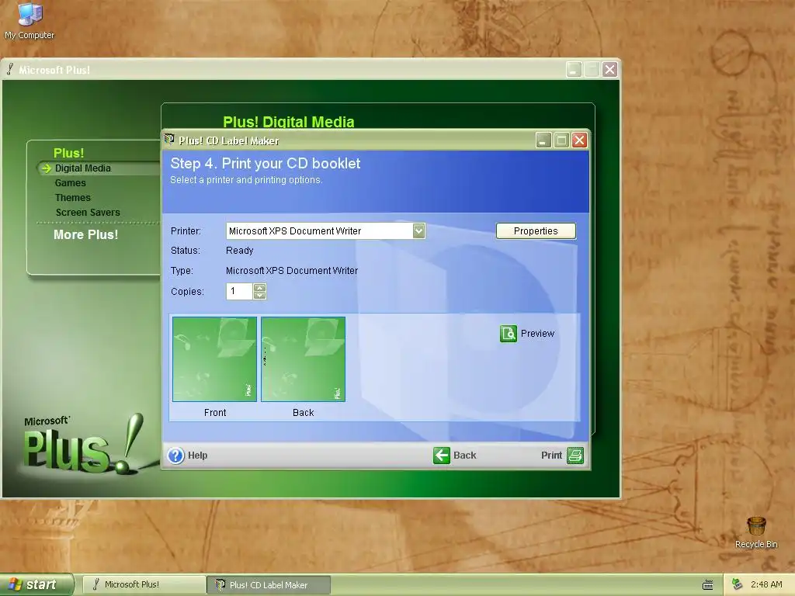Minimize the Plus! CD Label Maker window
795x596 pixels.
tap(543, 140)
